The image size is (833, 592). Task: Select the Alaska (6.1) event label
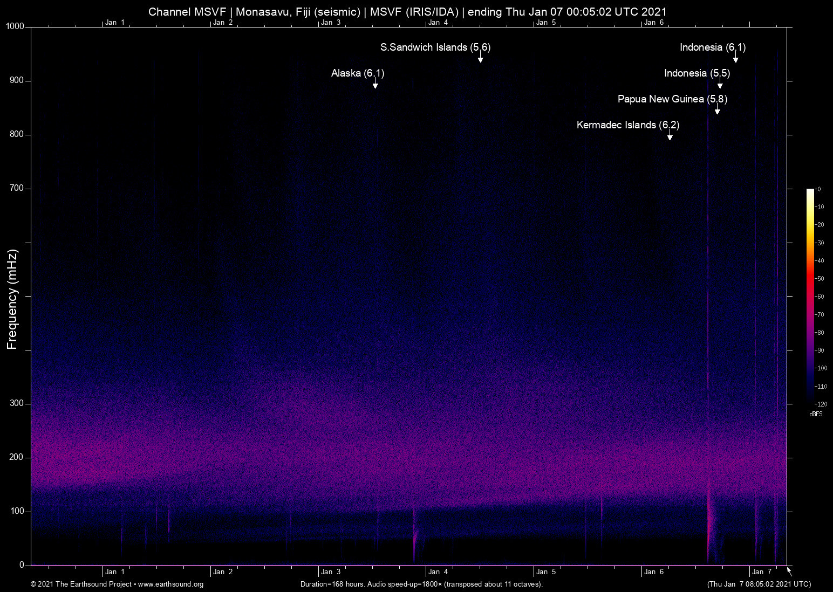coord(358,73)
